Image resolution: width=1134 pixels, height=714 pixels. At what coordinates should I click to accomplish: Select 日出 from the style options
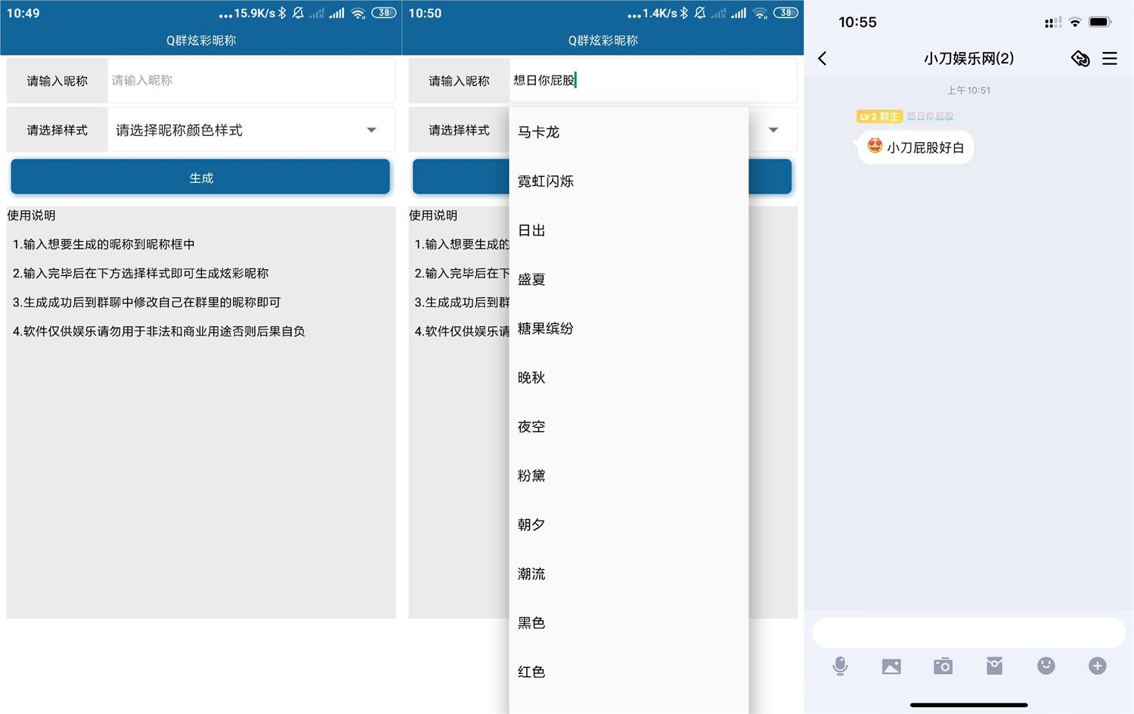pyautogui.click(x=531, y=230)
